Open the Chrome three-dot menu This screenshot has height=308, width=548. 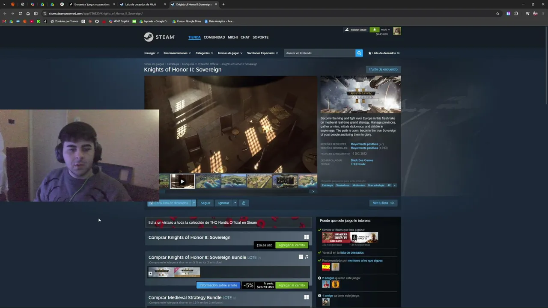pyautogui.click(x=543, y=13)
